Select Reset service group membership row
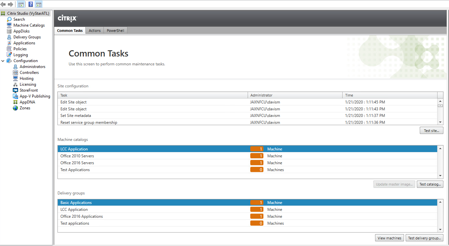Image resolution: width=449 pixels, height=246 pixels. pos(248,122)
